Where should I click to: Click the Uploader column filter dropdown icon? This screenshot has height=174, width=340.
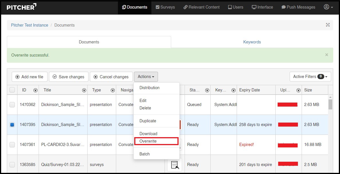299,90
